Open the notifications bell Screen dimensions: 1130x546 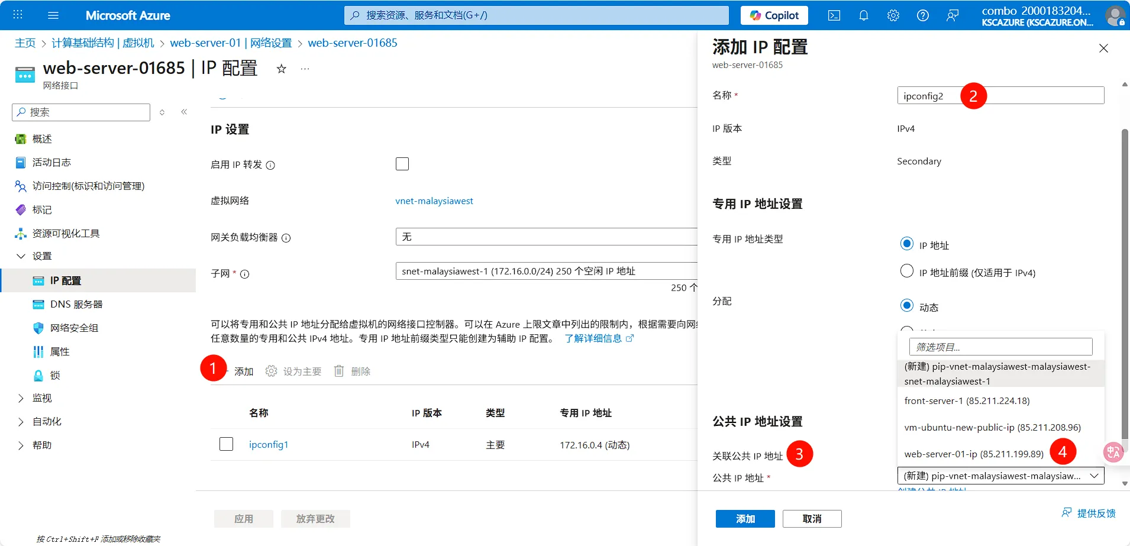pyautogui.click(x=863, y=15)
